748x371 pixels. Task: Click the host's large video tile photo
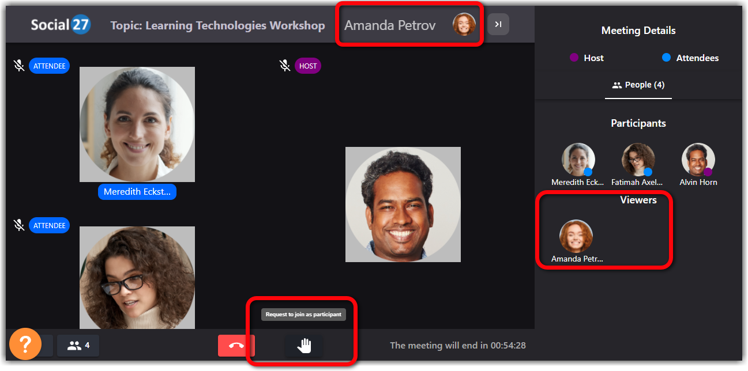403,205
